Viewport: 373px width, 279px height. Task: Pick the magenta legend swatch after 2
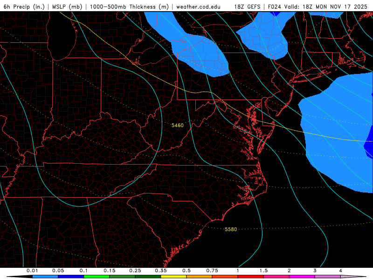(x=302, y=277)
